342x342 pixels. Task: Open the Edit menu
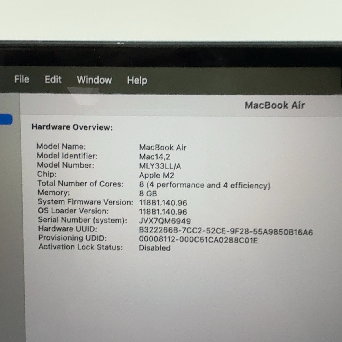point(53,80)
